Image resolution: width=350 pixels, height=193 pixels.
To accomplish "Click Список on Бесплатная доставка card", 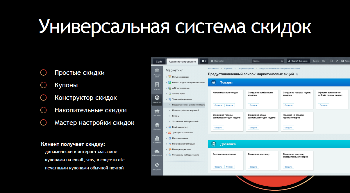I will 230,167.
